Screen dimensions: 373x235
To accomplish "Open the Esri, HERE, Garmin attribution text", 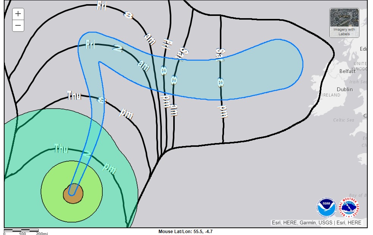I will [317, 223].
